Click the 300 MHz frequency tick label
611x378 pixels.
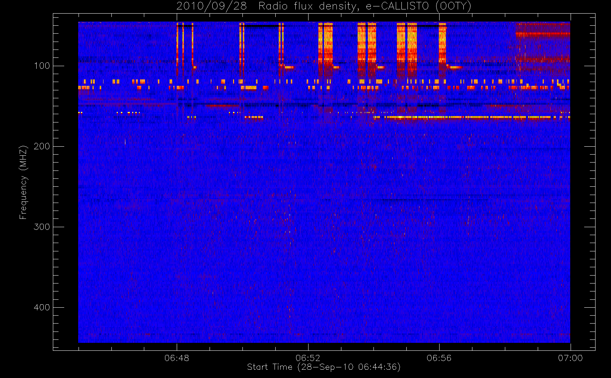[42, 227]
